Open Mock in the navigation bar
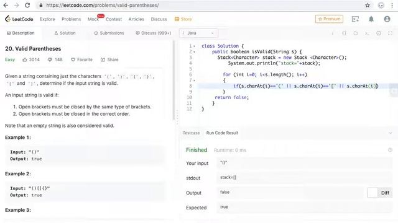Screen dimensions: 398x223 [93, 19]
